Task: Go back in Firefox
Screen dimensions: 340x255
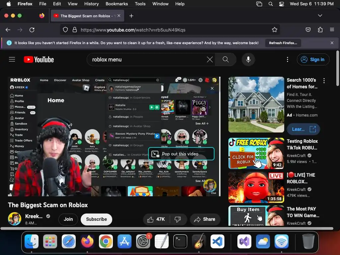Action: tap(8, 30)
